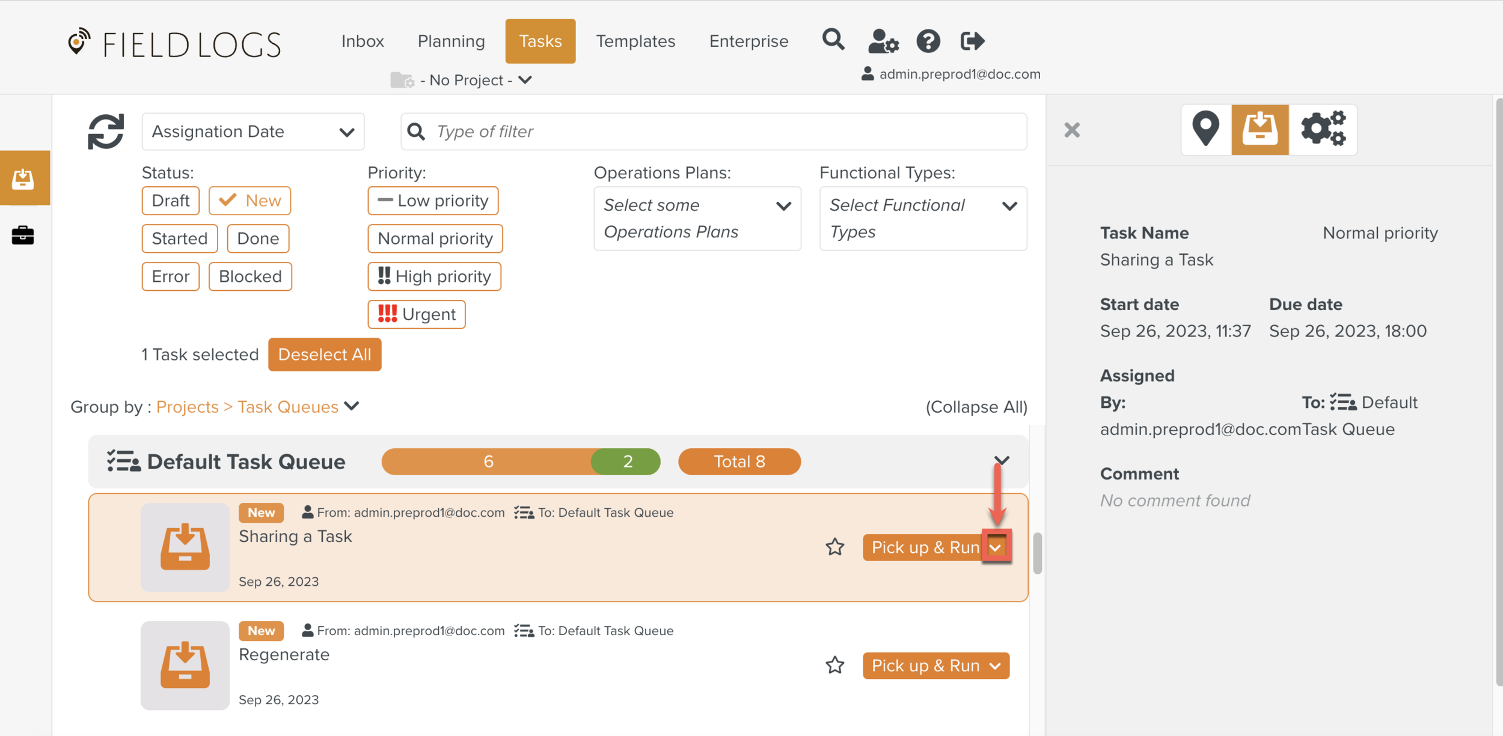Screen dimensions: 1503x736
Task: Open Pick up & Run arrow for Regenerate
Action: pyautogui.click(x=996, y=666)
